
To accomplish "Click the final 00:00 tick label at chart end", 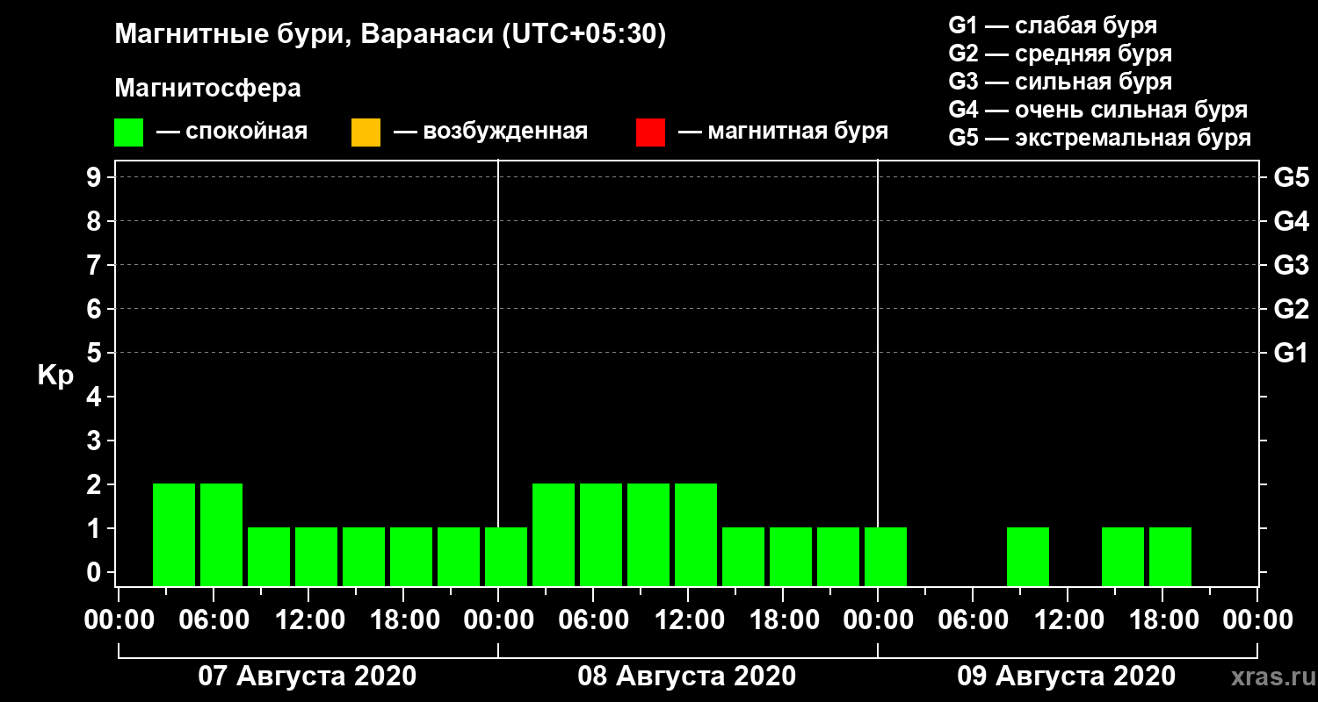I will (1257, 620).
